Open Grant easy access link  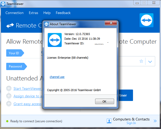click(x=28, y=104)
